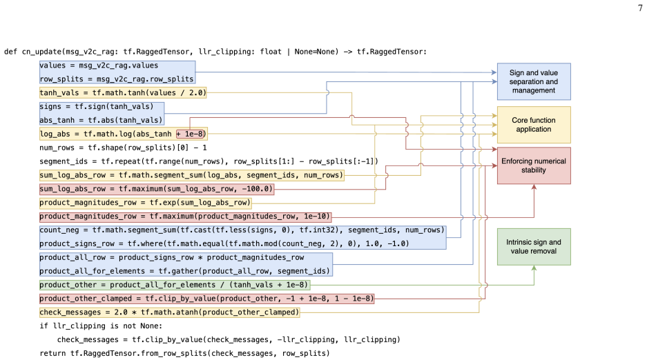The image size is (647, 362).
Task: Click the product_signs_row tf.where line
Action: point(224,244)
